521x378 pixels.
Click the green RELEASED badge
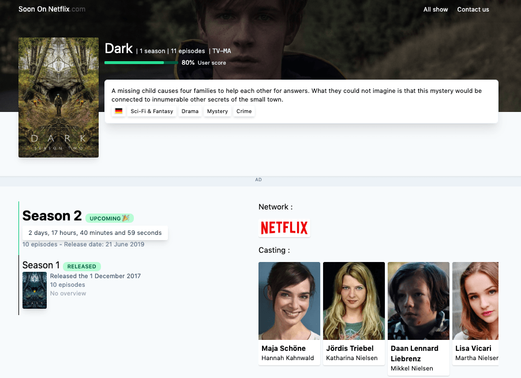[x=82, y=267]
